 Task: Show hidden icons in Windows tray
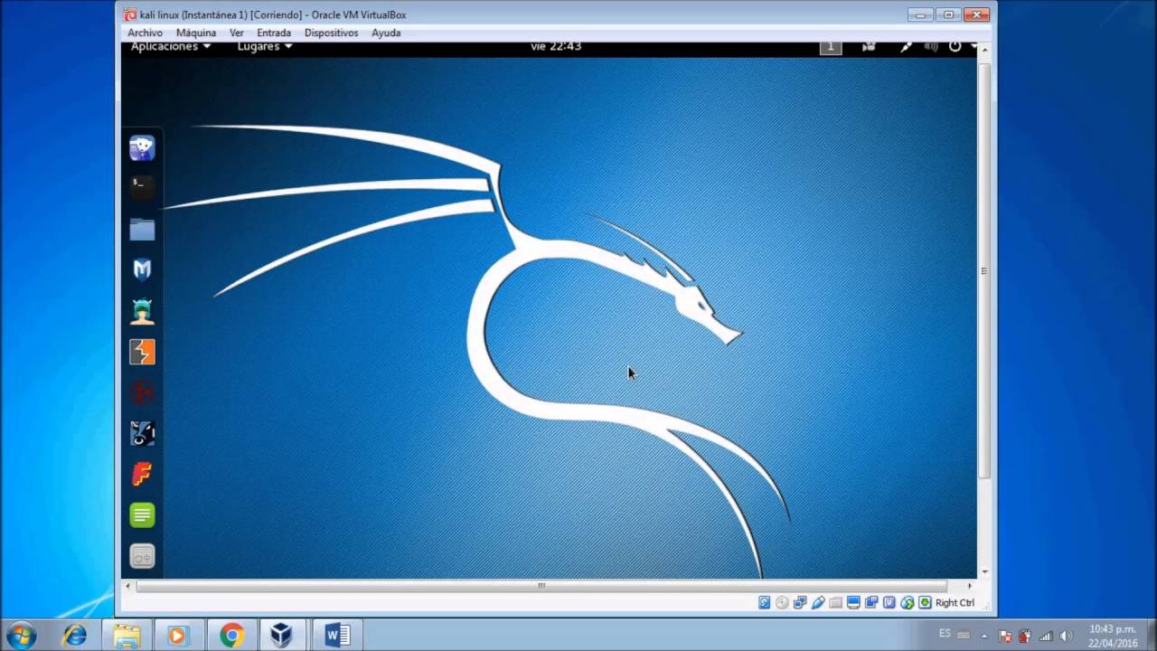(x=984, y=636)
